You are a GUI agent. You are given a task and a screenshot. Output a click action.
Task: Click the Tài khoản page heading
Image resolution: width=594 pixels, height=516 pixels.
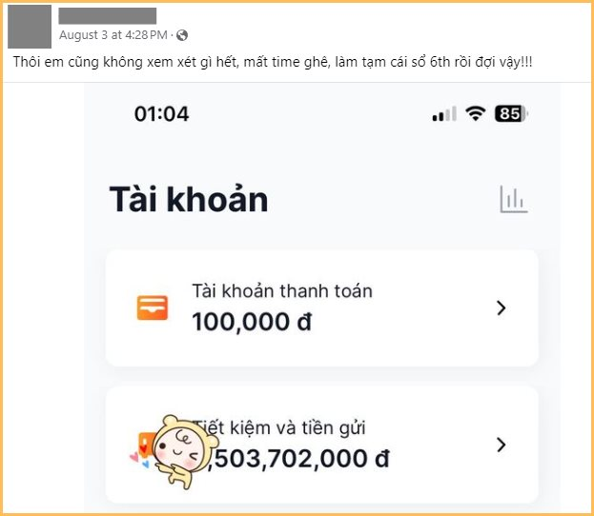point(189,199)
